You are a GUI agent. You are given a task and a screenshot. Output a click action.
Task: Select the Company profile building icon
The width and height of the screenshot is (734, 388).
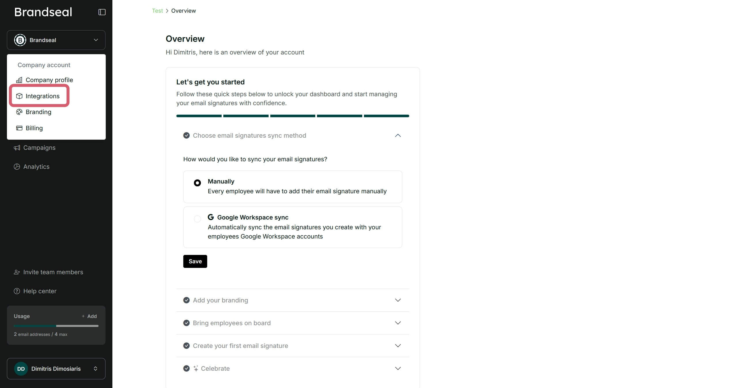pos(19,80)
